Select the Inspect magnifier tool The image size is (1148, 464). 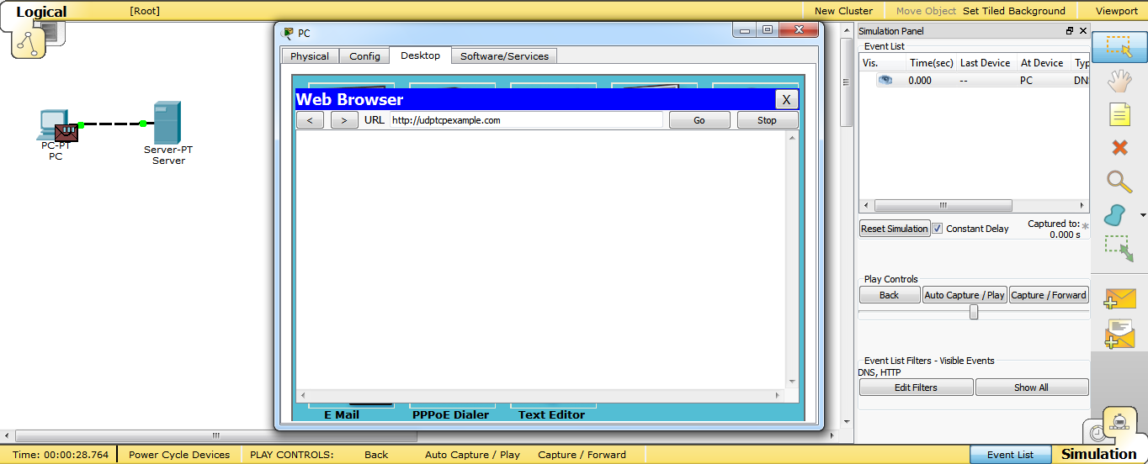pyautogui.click(x=1119, y=181)
